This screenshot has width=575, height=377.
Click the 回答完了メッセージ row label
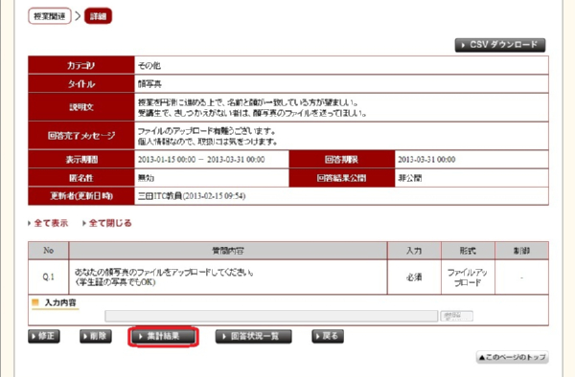81,136
